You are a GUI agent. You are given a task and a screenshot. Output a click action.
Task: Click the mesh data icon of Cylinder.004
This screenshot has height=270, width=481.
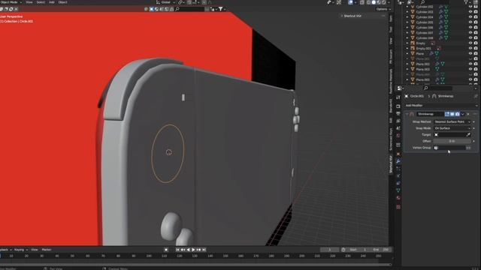(x=446, y=17)
